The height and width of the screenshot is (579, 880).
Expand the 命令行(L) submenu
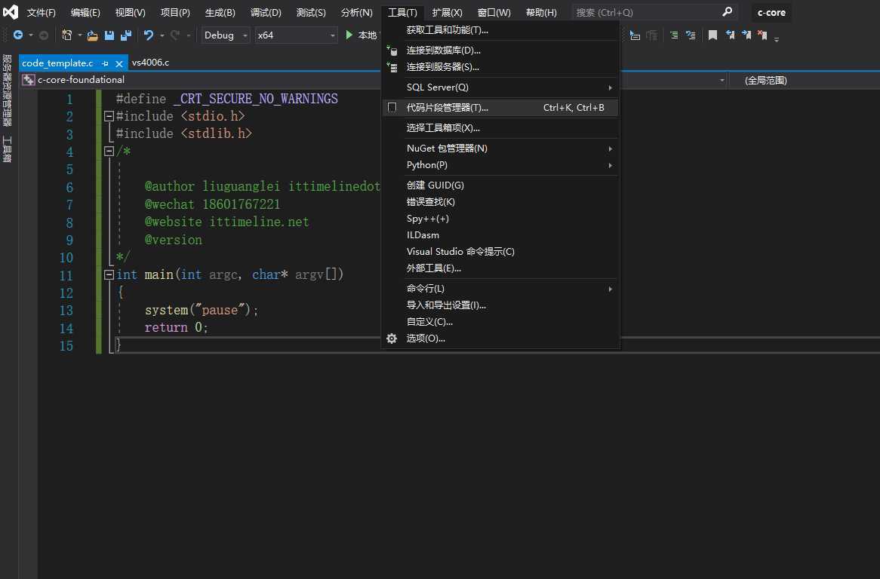pyautogui.click(x=500, y=289)
